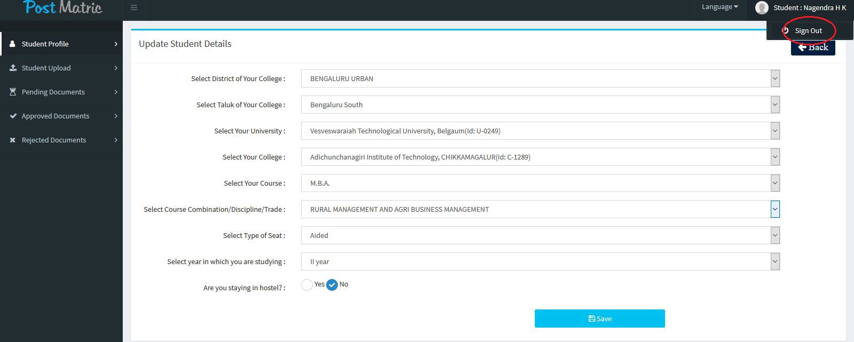Open the studying year dropdown
854x342 pixels.
(540, 261)
